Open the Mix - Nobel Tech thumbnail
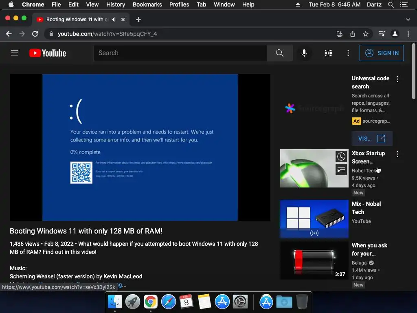The width and height of the screenshot is (417, 313). [x=314, y=219]
